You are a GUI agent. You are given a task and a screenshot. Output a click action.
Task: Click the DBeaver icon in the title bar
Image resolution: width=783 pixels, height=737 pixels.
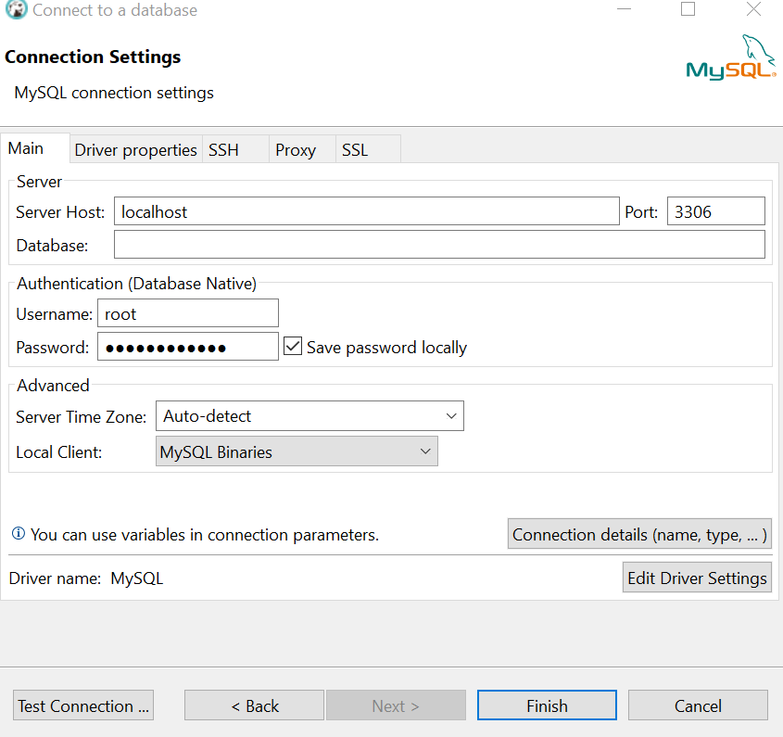coord(16,9)
